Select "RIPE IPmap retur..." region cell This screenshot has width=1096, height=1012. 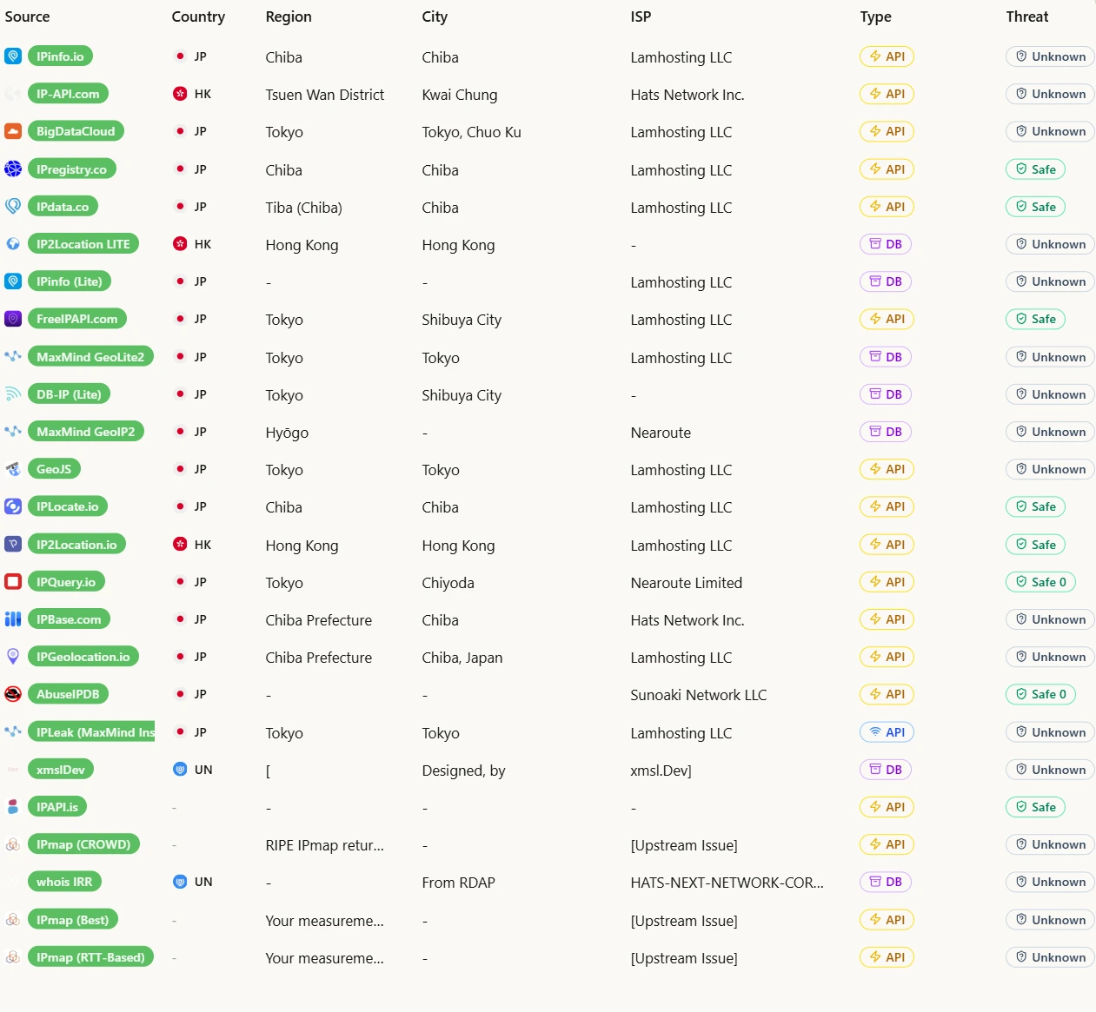(324, 845)
